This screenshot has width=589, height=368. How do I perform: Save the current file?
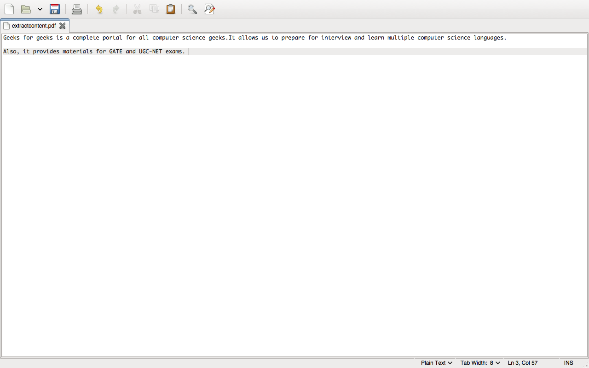click(55, 9)
